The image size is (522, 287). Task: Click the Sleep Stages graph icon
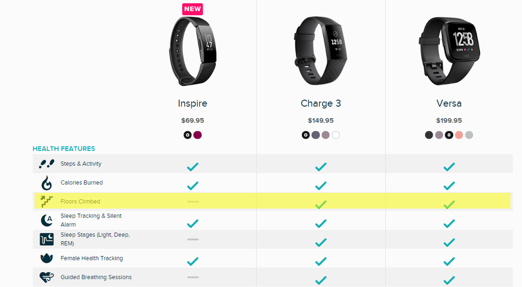point(47,239)
